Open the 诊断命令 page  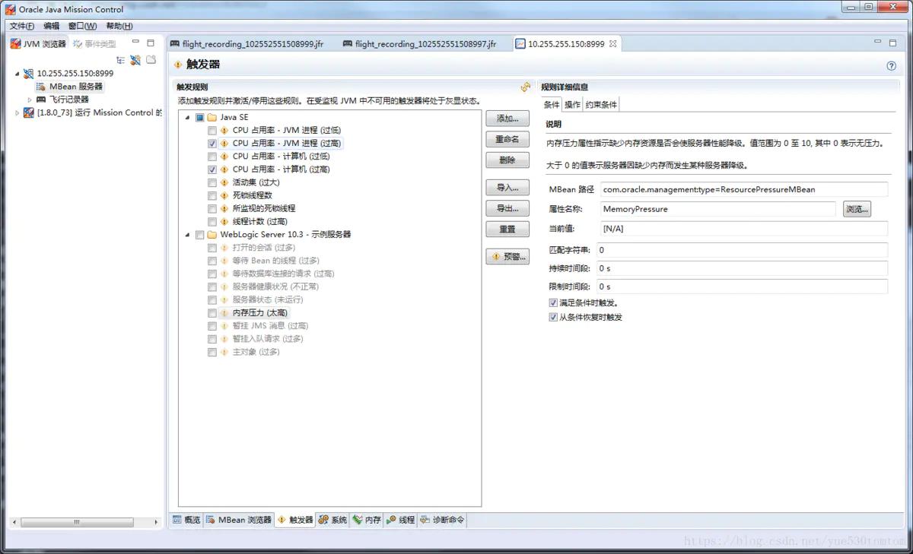[x=442, y=520]
